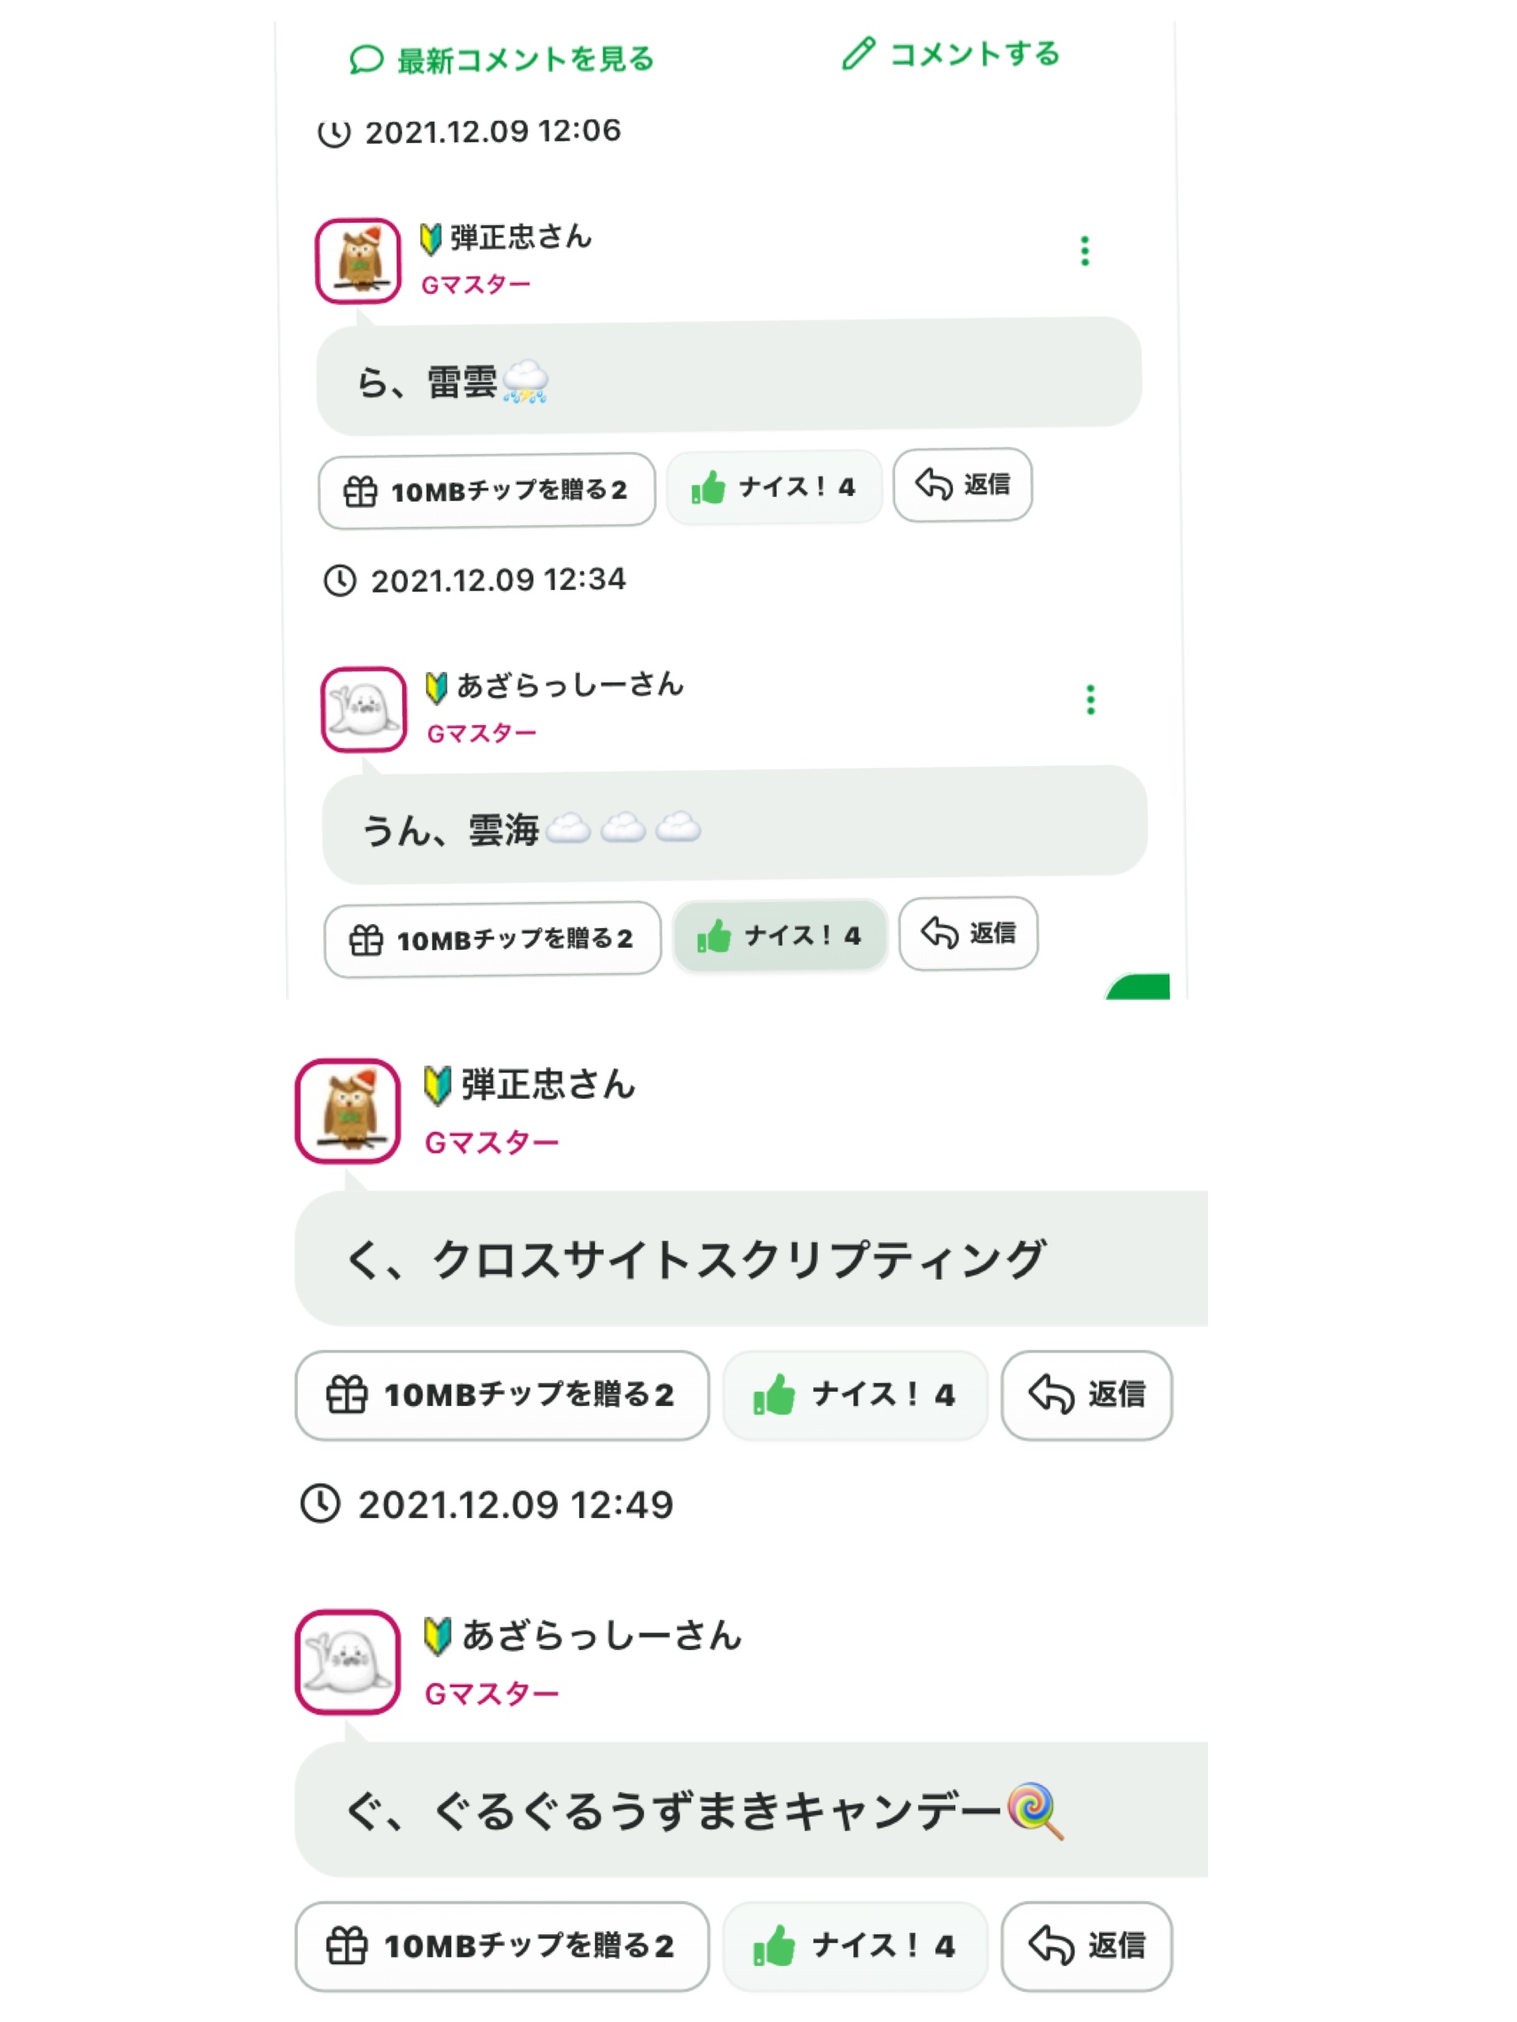Click seal avatar above ぐるぐるうずまきキャンデー comment

[348, 1661]
